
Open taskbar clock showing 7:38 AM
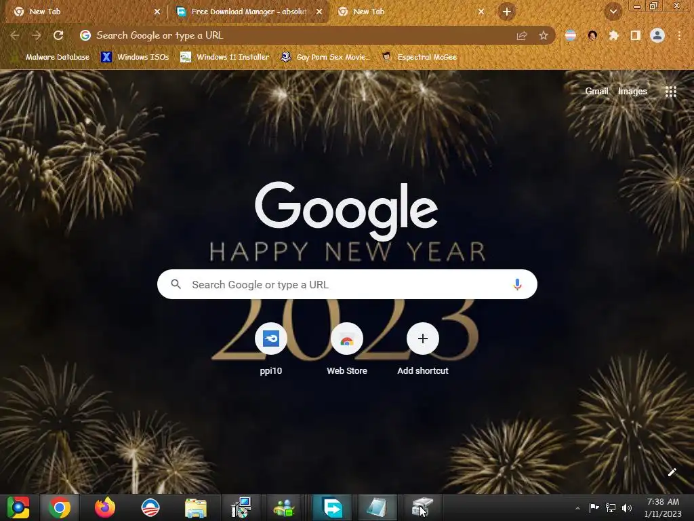[663, 507]
